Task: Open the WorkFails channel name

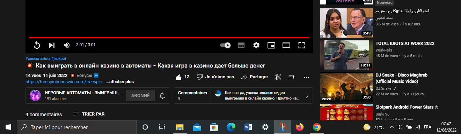Action: 383,50
